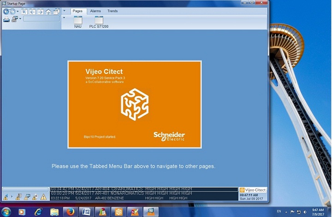This screenshot has height=217, width=332.
Task: Click the page select cursor icon
Action: point(24,12)
